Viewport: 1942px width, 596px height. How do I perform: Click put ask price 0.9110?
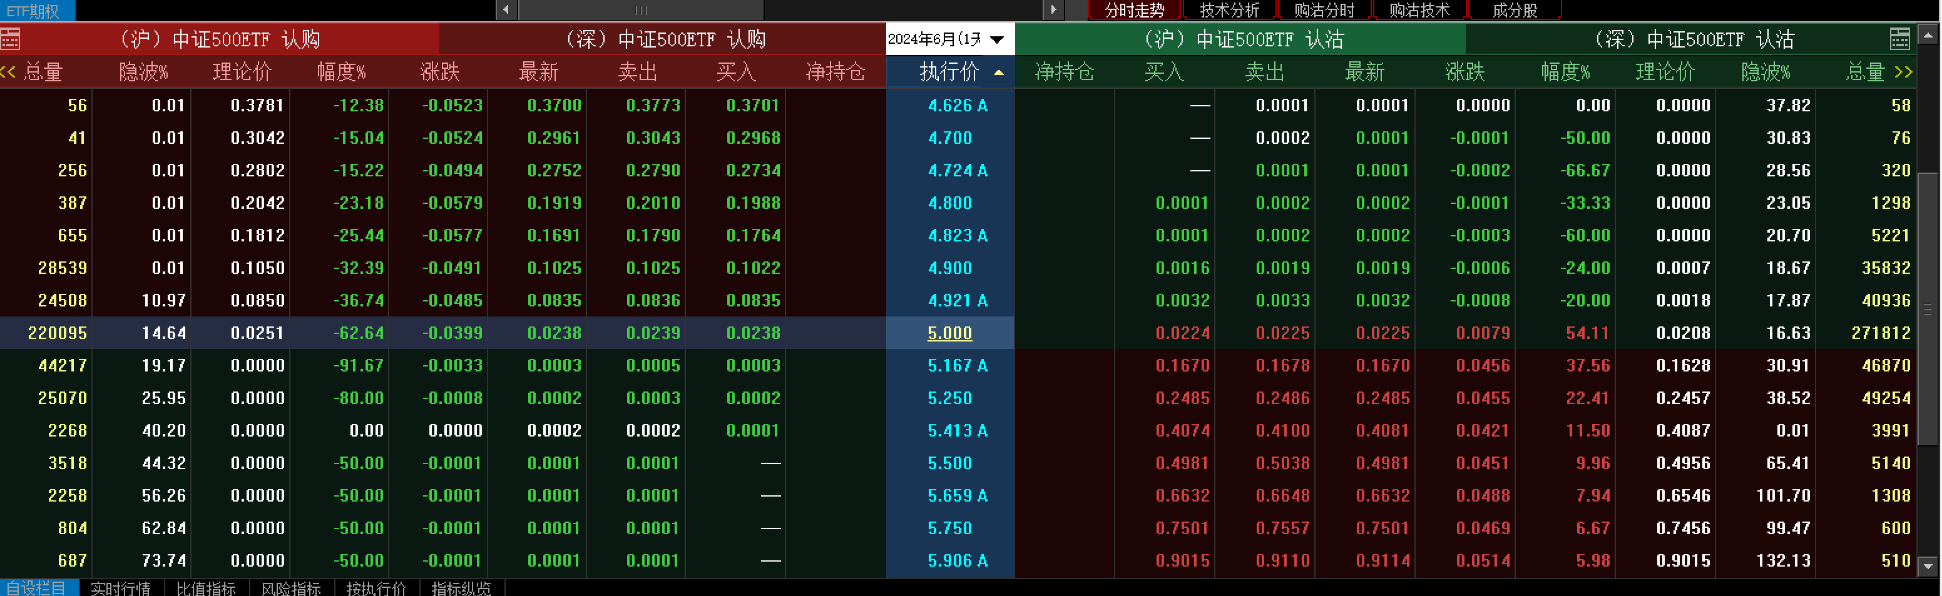click(1282, 560)
